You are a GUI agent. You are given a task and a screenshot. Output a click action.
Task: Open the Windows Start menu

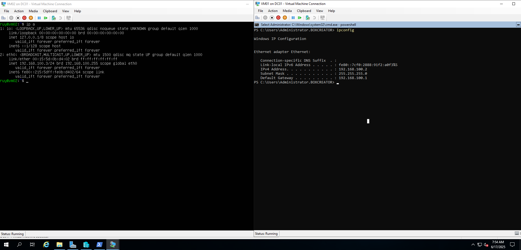pyautogui.click(x=6, y=245)
